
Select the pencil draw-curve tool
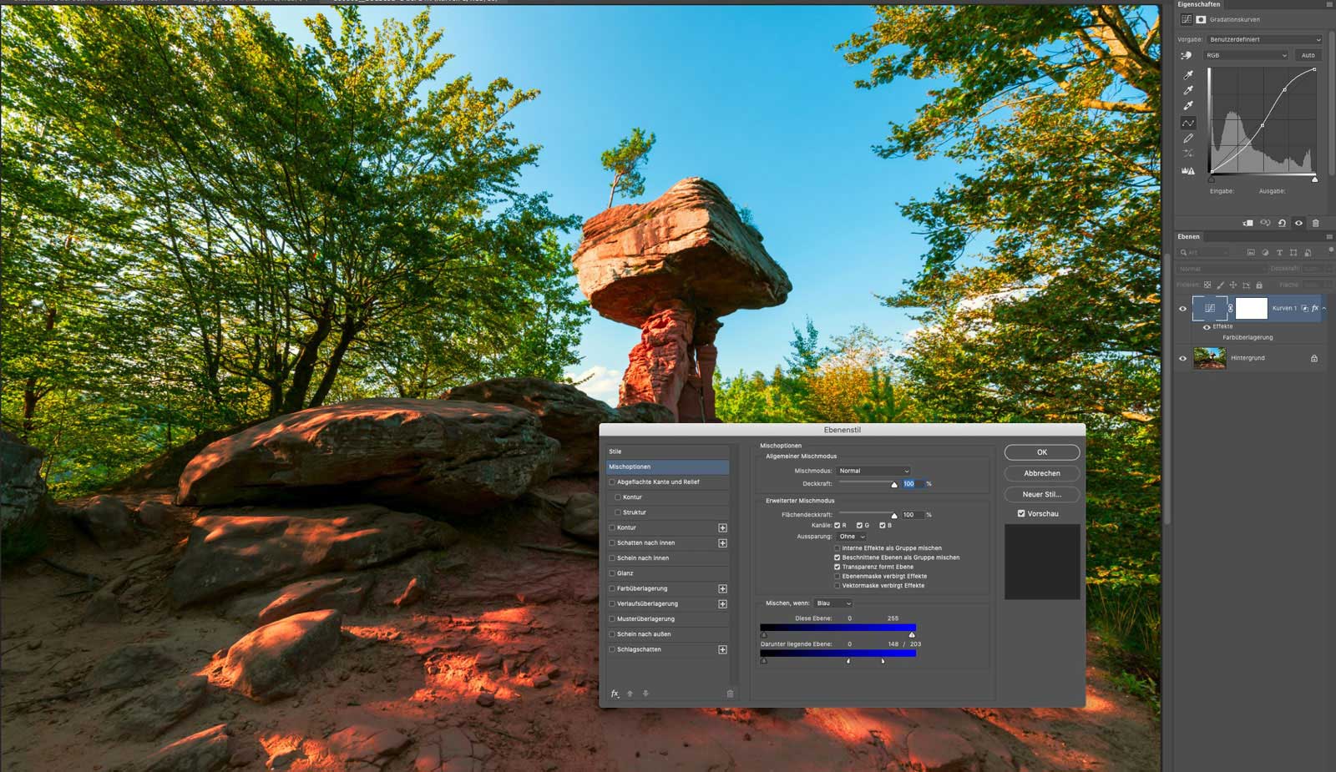tap(1188, 139)
